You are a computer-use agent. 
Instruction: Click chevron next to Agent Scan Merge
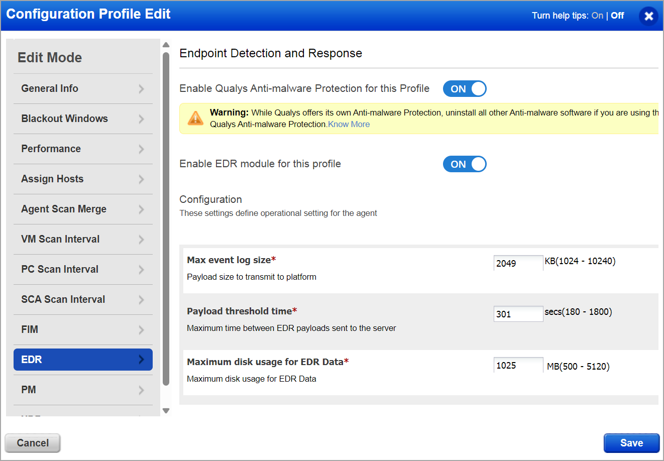(x=141, y=209)
